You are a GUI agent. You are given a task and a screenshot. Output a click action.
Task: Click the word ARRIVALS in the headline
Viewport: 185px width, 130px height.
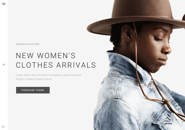76,65
